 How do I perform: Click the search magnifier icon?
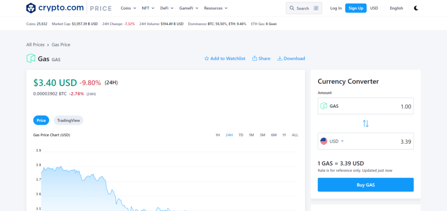click(292, 8)
